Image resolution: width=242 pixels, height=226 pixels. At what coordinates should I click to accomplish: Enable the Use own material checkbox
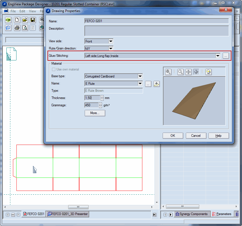(54, 69)
